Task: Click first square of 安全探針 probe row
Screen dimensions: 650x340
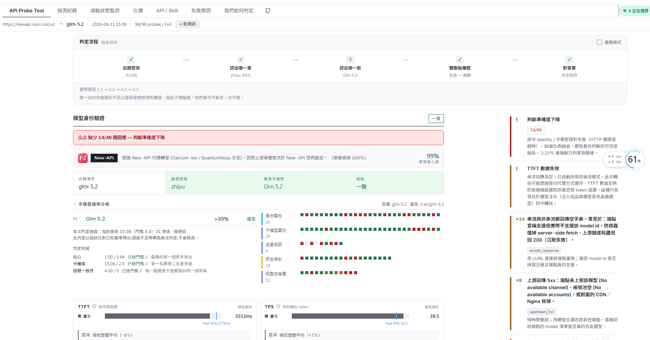Action: [302, 258]
